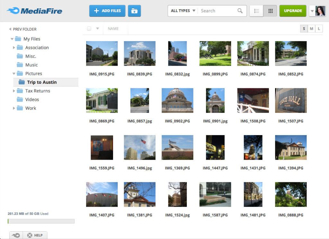
Task: Open the Music folder icon
Action: point(20,65)
